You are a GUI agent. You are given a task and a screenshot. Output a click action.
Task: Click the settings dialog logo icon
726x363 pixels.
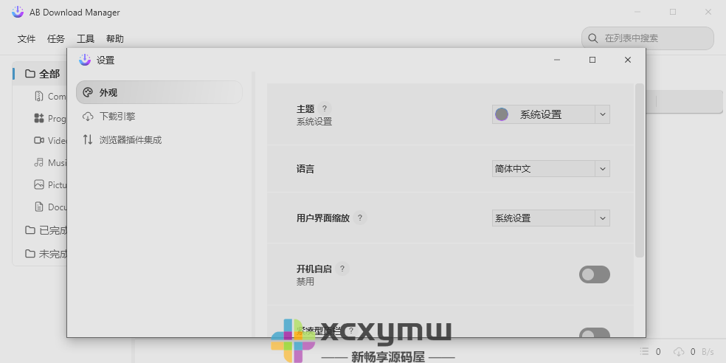(x=85, y=60)
